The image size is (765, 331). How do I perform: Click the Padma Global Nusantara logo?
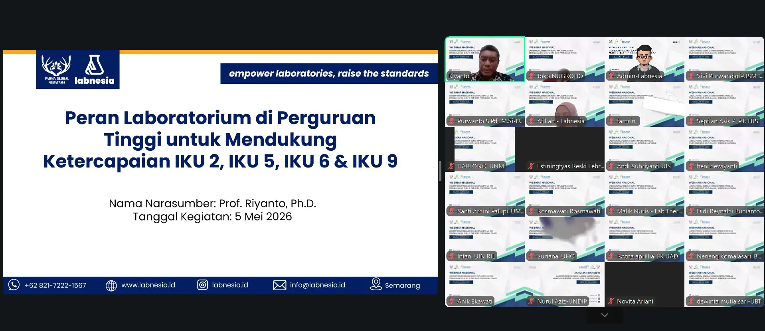click(x=56, y=70)
